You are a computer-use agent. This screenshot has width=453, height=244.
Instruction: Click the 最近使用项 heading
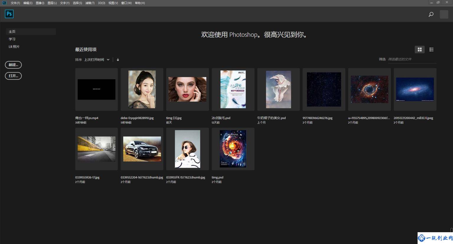(x=86, y=50)
